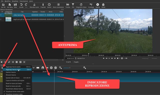Add clip to playlist with plus button

1,62
